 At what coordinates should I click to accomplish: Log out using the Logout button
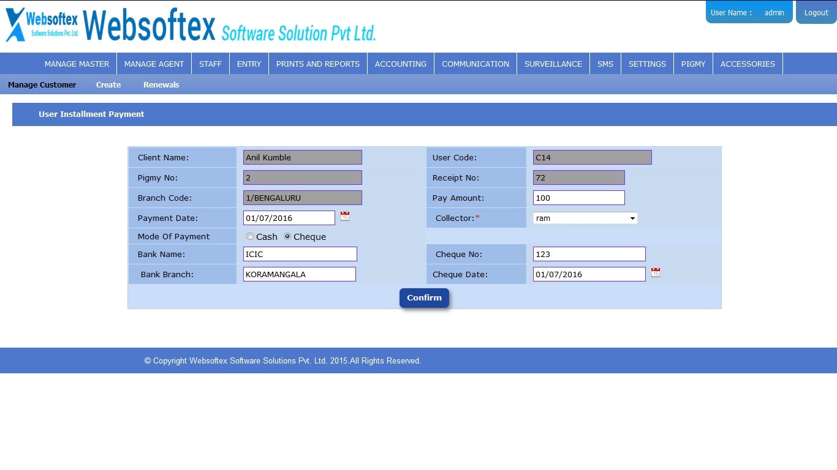(816, 12)
